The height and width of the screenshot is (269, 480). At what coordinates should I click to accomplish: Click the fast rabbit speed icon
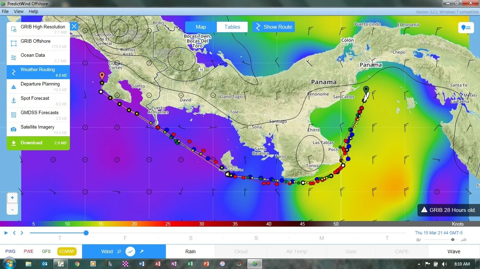click(x=464, y=240)
